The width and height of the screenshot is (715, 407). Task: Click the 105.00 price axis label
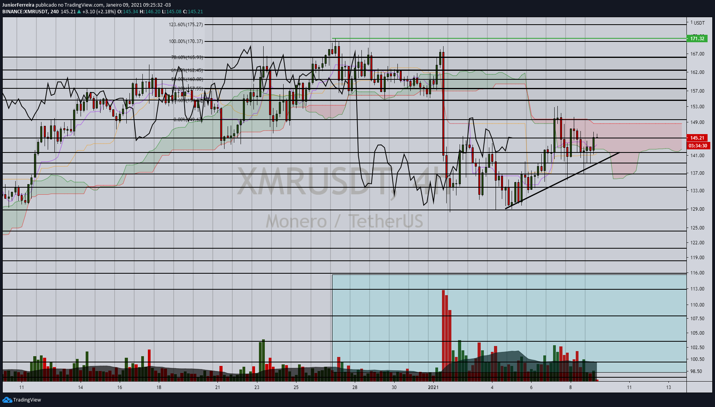point(697,333)
